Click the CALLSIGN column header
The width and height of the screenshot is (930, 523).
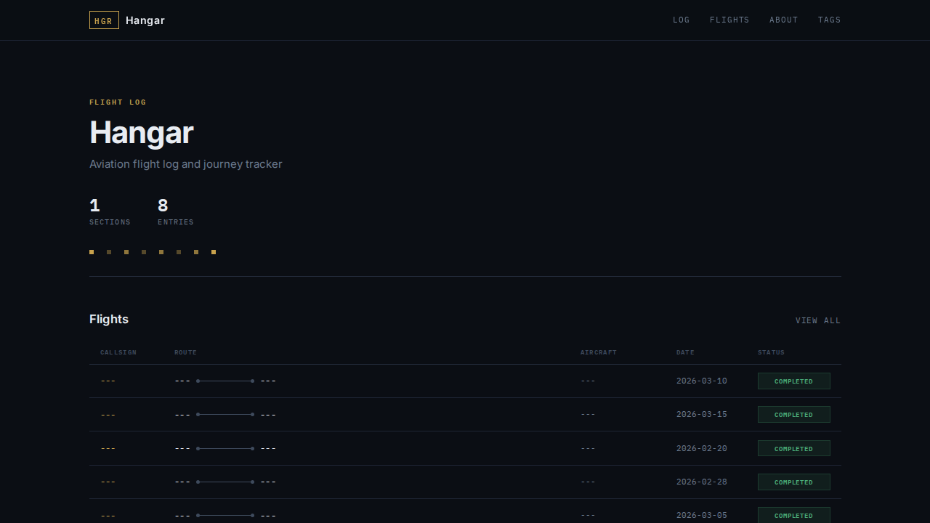(118, 353)
